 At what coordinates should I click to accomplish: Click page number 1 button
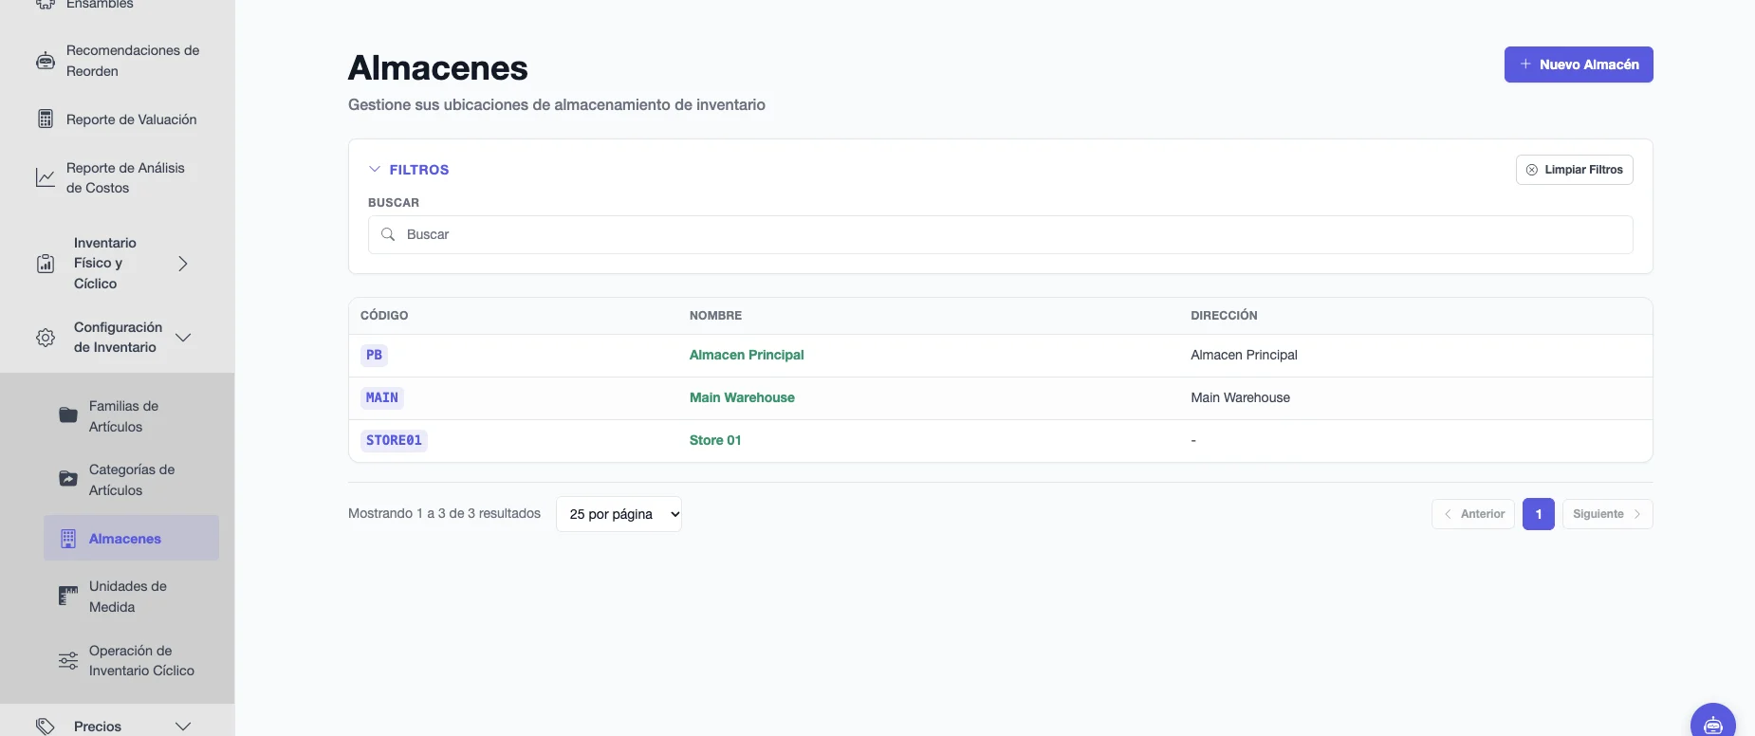[1539, 514]
